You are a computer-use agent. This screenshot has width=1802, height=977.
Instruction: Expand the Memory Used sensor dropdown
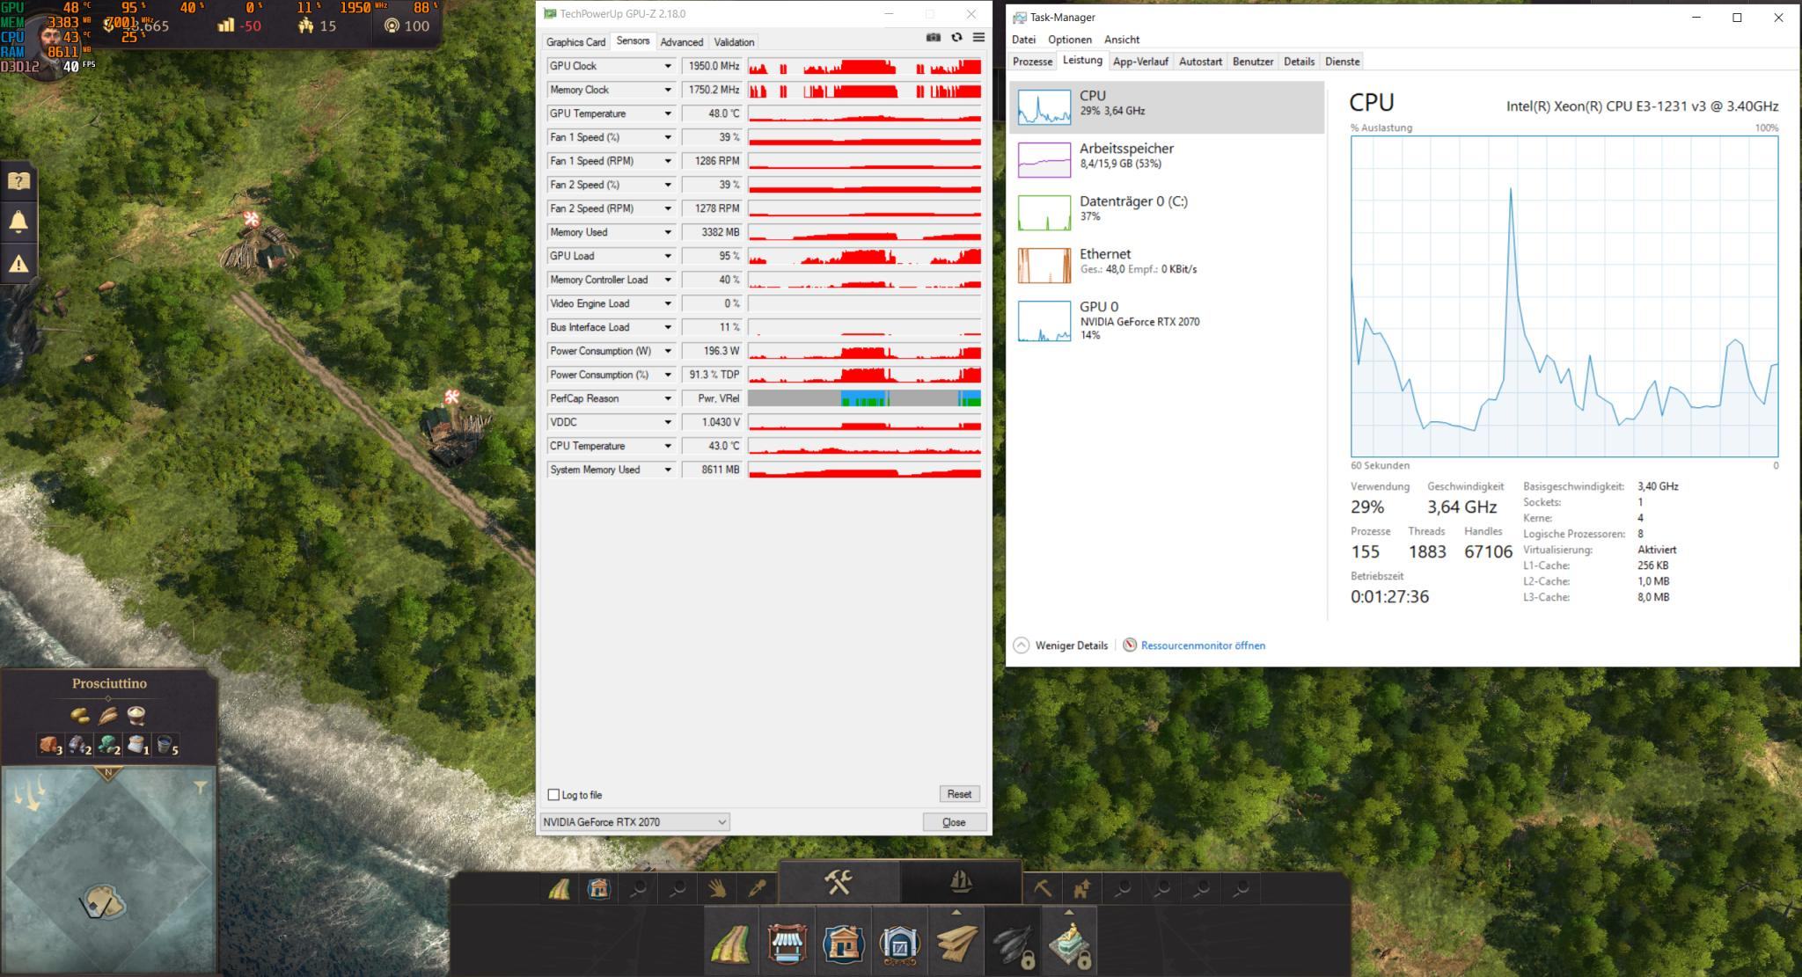tap(668, 232)
